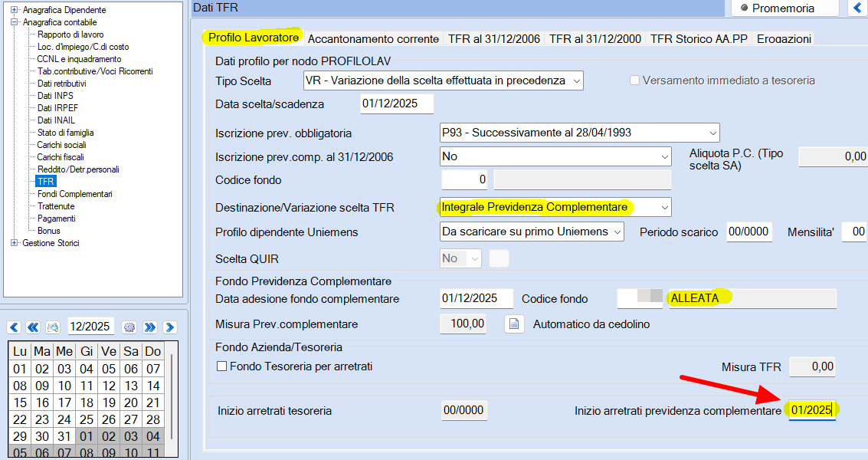Go to next month in calendar
This screenshot has height=460, width=868.
170,327
